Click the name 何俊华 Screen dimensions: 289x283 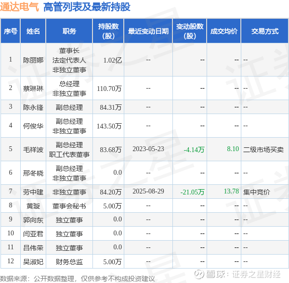click(33, 126)
